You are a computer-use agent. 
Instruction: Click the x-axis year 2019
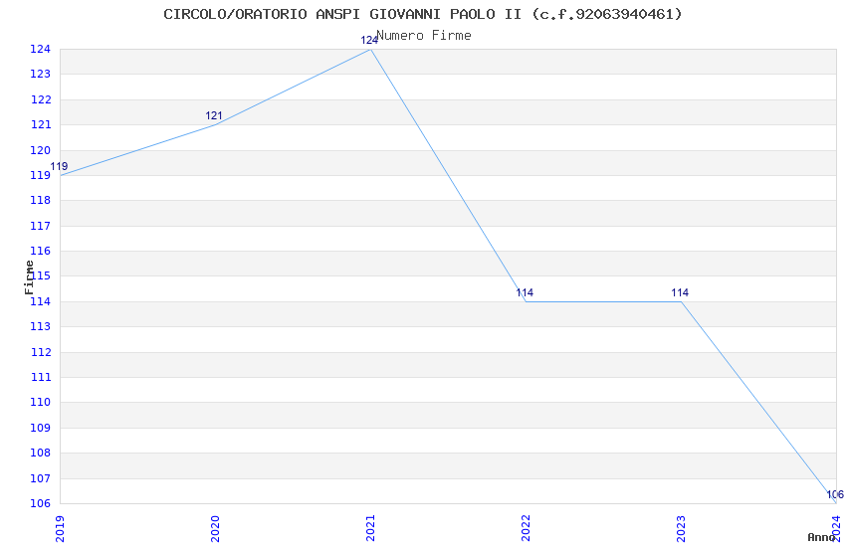tap(60, 529)
